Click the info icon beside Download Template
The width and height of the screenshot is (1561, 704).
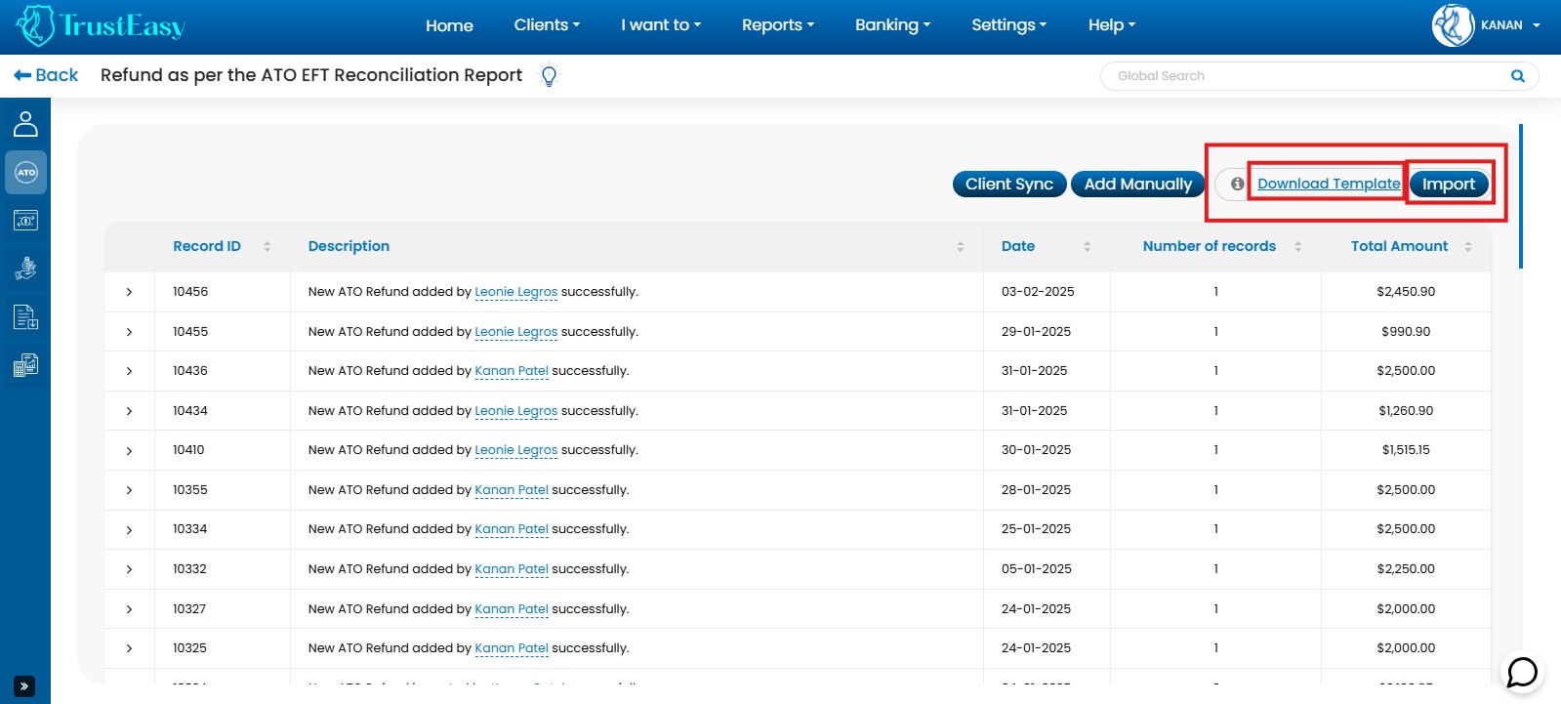click(1237, 184)
